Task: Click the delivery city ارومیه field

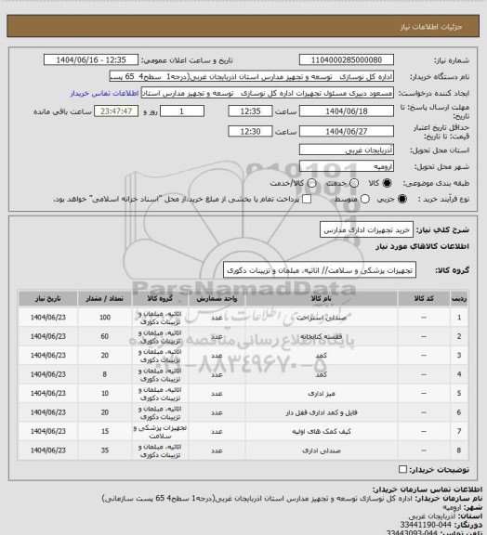Action: click(347, 166)
